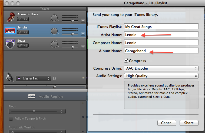This screenshot has width=205, height=133.
Task: Expand the Acoustic Bass automation triangle
Action: point(83,21)
